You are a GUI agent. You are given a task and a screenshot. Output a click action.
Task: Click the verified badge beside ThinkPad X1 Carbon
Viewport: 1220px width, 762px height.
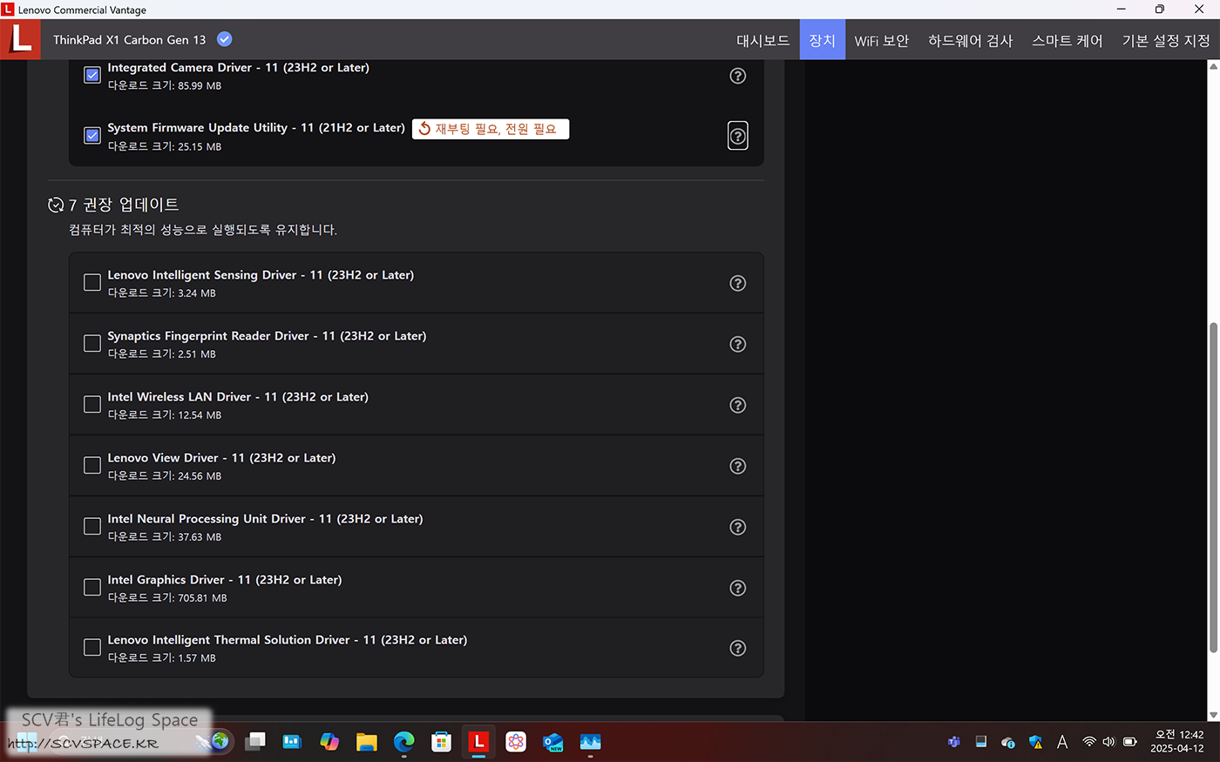click(x=224, y=39)
